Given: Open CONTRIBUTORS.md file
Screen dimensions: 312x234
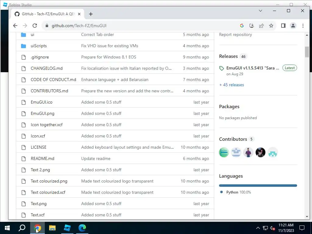Looking at the screenshot, I should click(49, 91).
